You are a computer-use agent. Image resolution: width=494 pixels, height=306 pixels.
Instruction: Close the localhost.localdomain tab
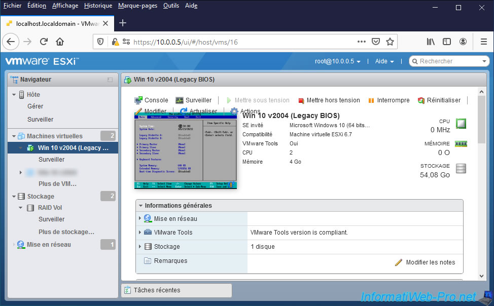tap(105, 24)
